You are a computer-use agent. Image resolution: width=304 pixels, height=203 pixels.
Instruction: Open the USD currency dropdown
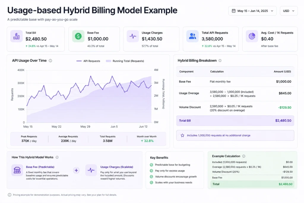click(x=289, y=11)
